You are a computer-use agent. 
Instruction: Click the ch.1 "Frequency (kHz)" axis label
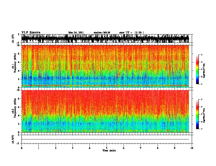[15, 63]
